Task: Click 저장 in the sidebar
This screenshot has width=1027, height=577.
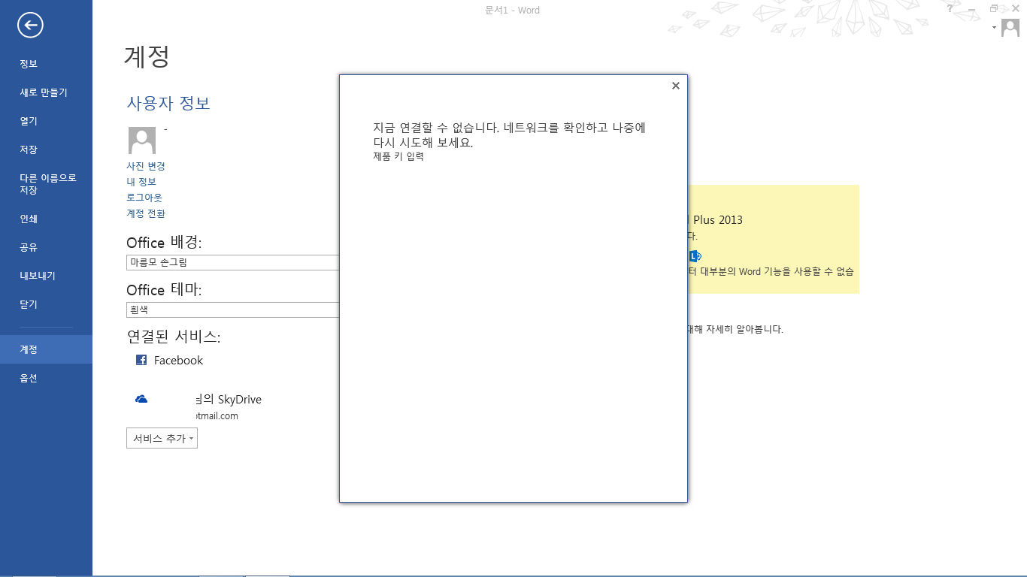Action: click(x=46, y=150)
